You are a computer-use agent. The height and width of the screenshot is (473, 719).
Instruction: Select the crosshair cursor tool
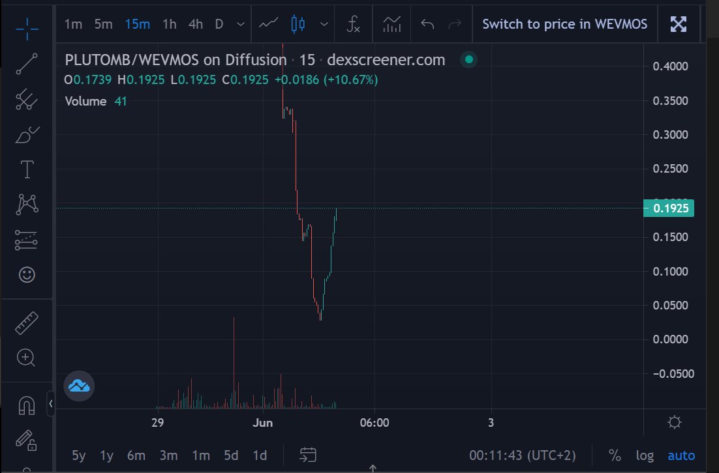(x=27, y=29)
